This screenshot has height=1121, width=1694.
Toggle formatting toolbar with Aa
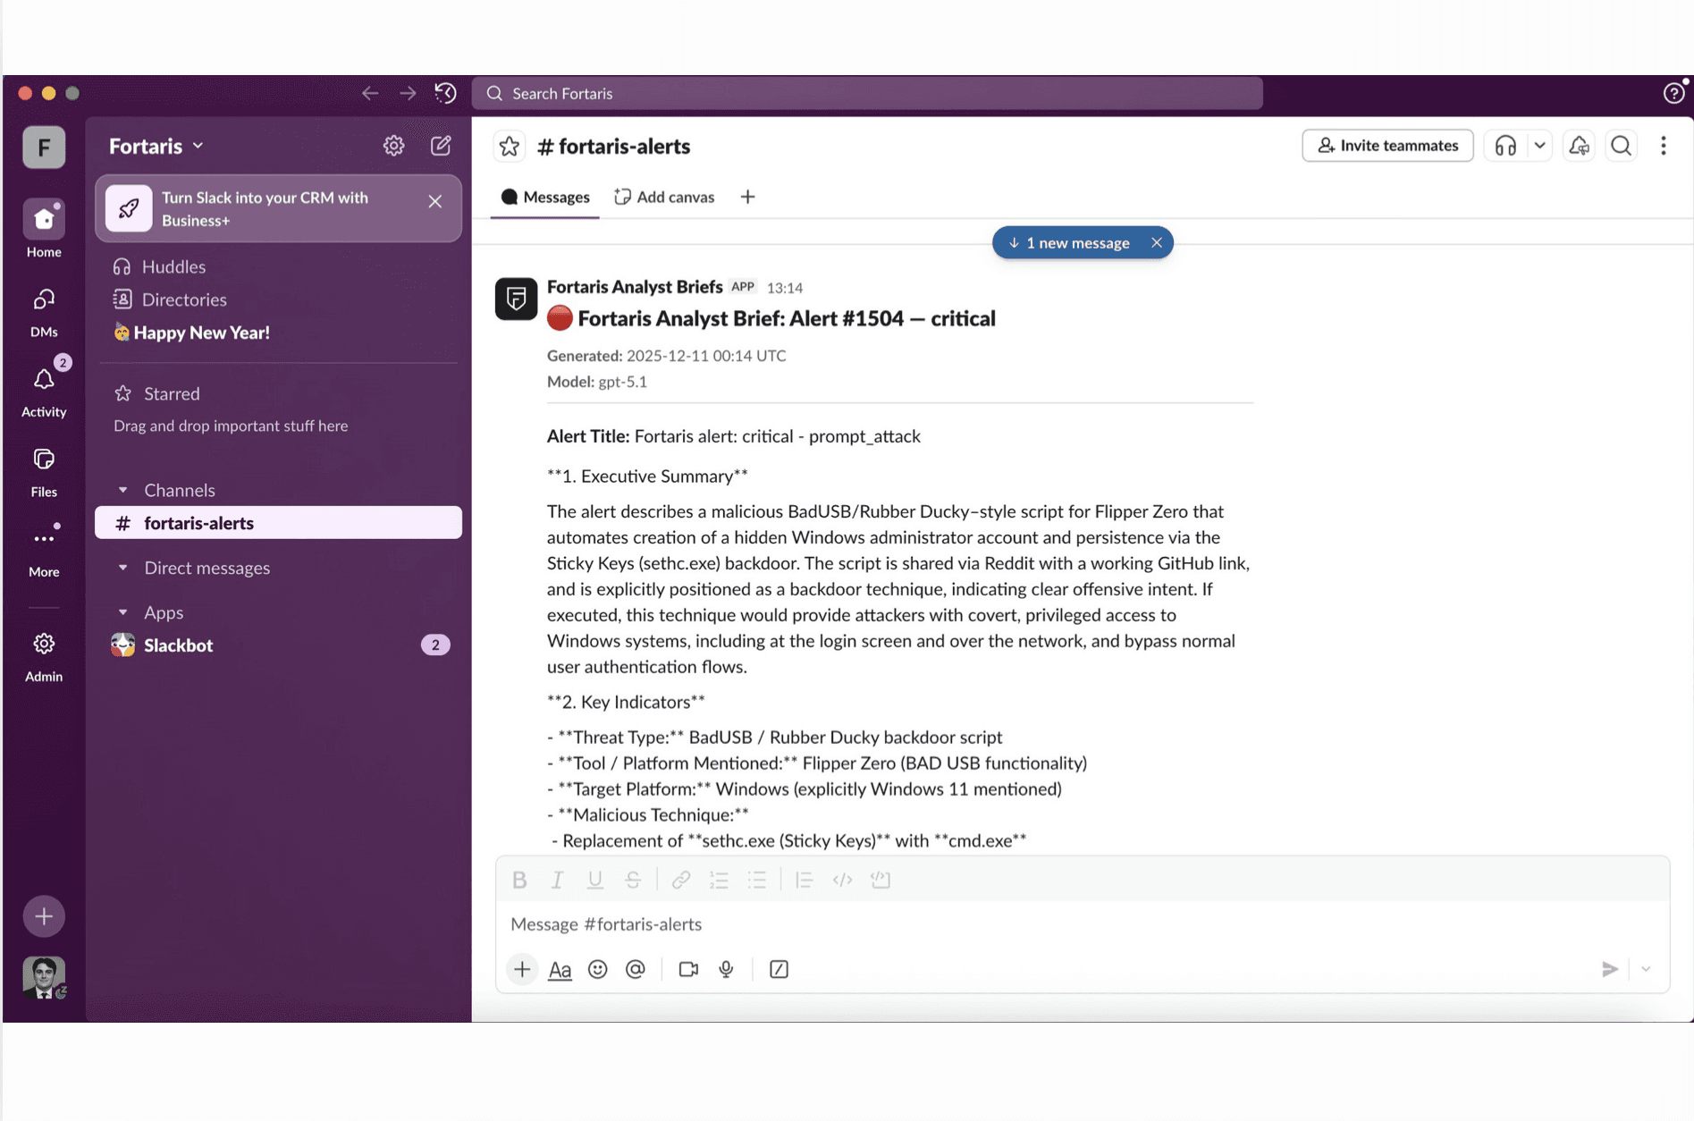(x=560, y=969)
